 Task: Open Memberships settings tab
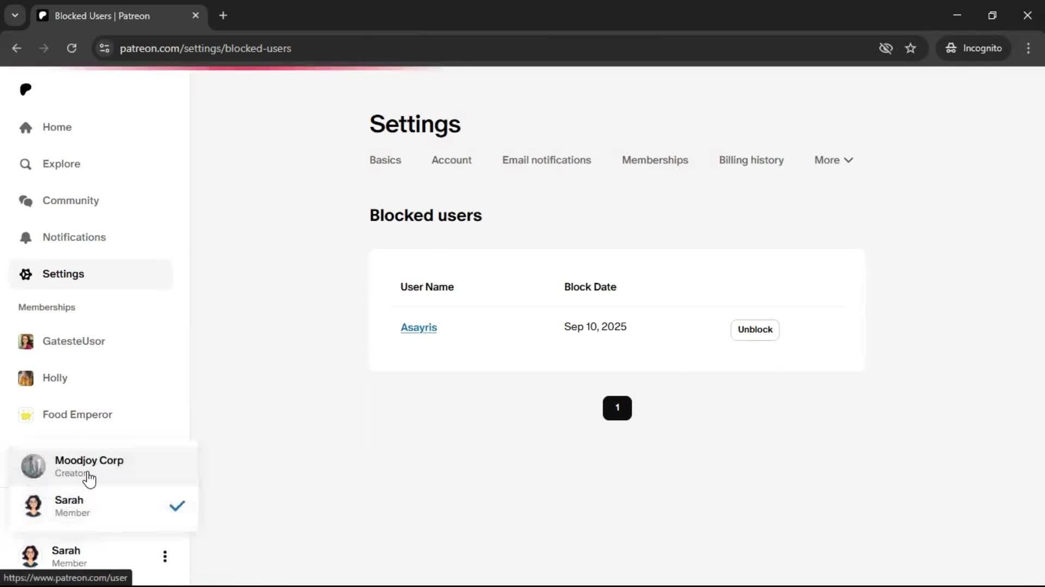point(655,160)
